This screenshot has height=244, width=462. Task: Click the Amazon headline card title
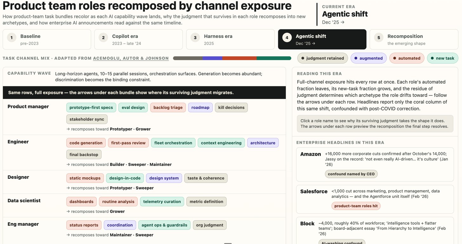coord(311,154)
